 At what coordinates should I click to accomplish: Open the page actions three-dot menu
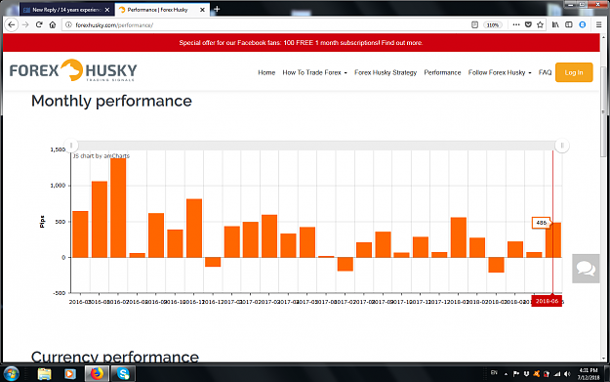pyautogui.click(x=516, y=25)
